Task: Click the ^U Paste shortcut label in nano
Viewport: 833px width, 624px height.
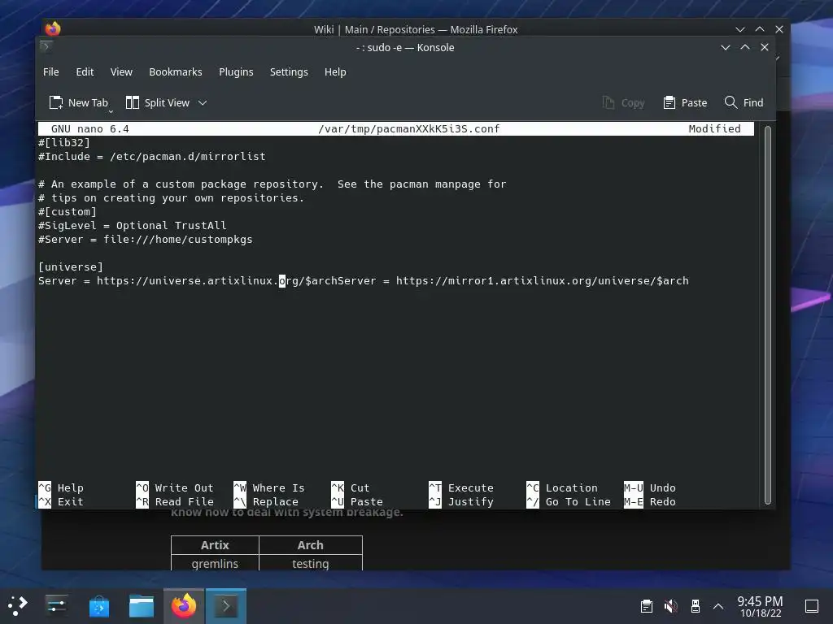Action: coord(357,501)
